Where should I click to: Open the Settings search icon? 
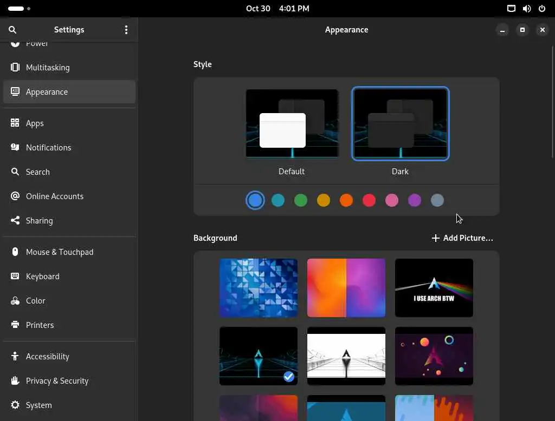pos(12,30)
